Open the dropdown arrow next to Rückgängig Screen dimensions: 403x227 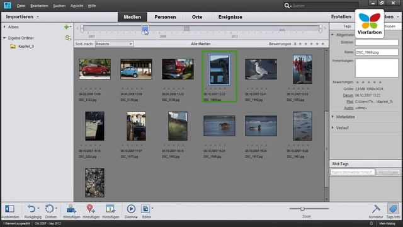pos(38,208)
